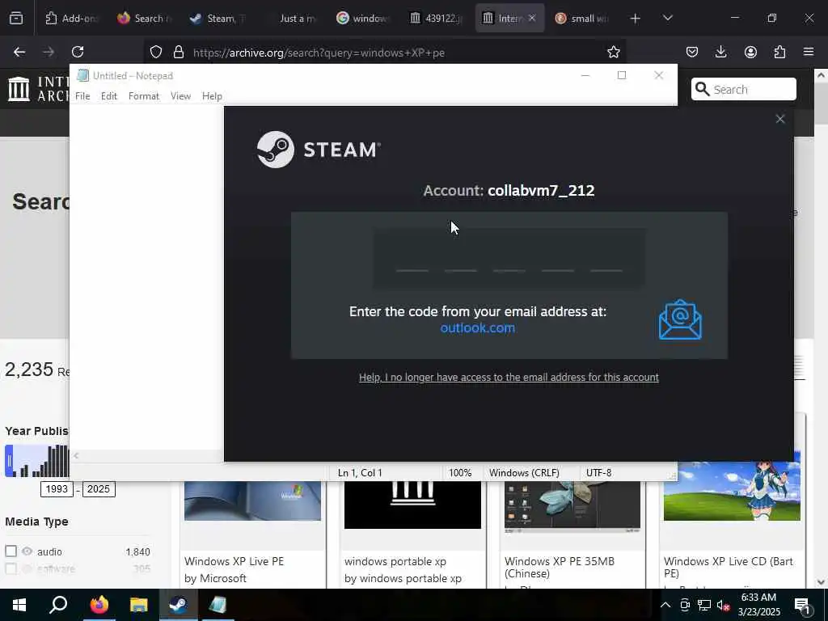Screen dimensions: 828x621
Task: Open the Firefox hamburger menu
Action: (809, 52)
